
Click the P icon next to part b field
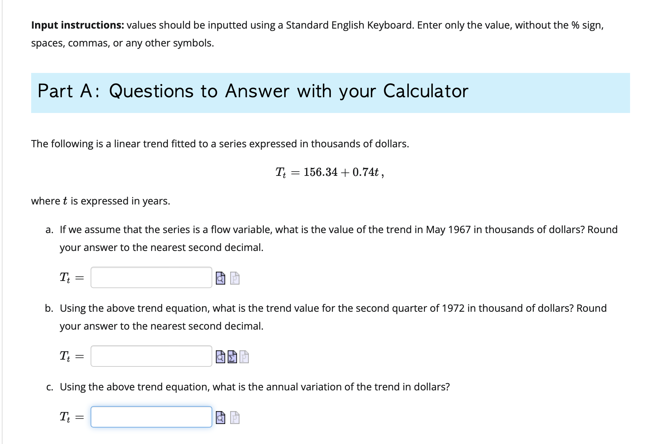click(x=244, y=357)
